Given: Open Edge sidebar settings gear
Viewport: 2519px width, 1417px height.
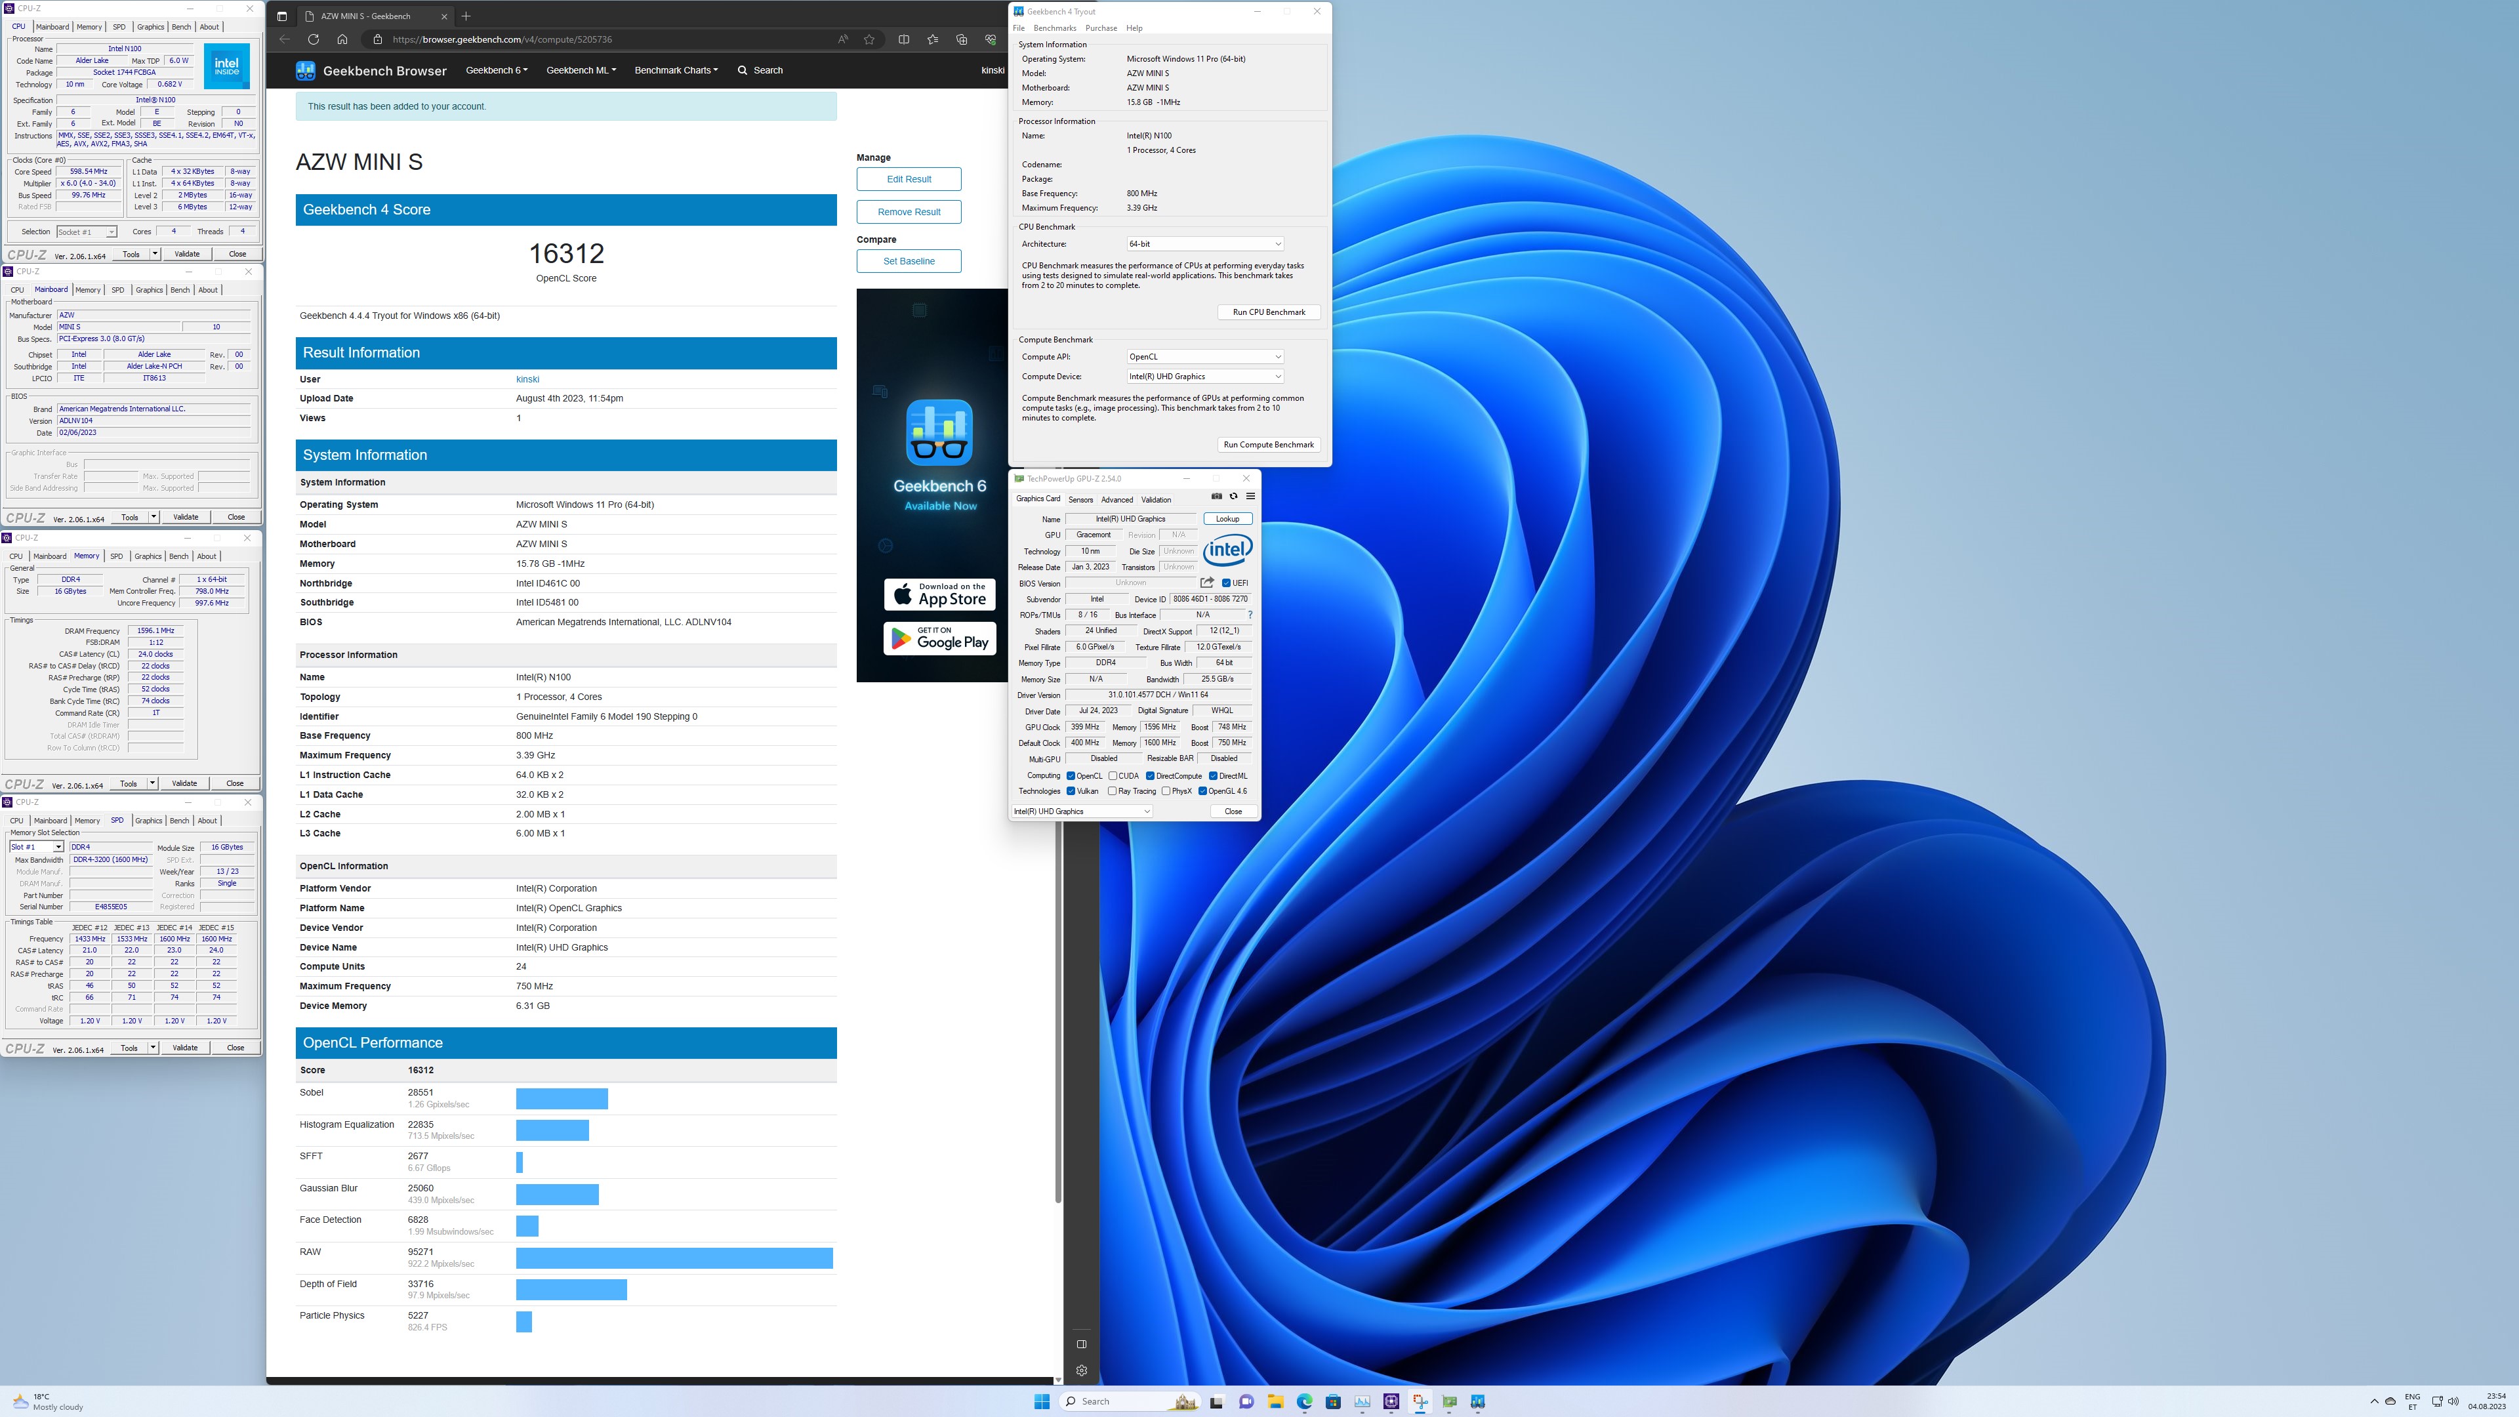Looking at the screenshot, I should pos(1082,1370).
